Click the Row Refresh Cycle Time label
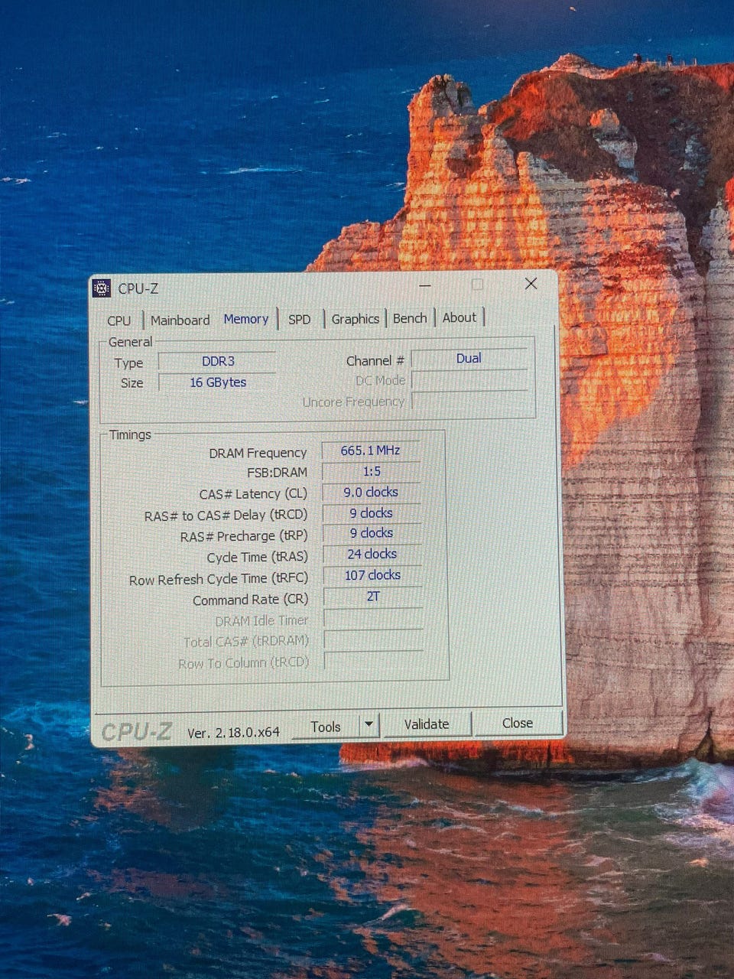The width and height of the screenshot is (734, 979). (x=218, y=580)
